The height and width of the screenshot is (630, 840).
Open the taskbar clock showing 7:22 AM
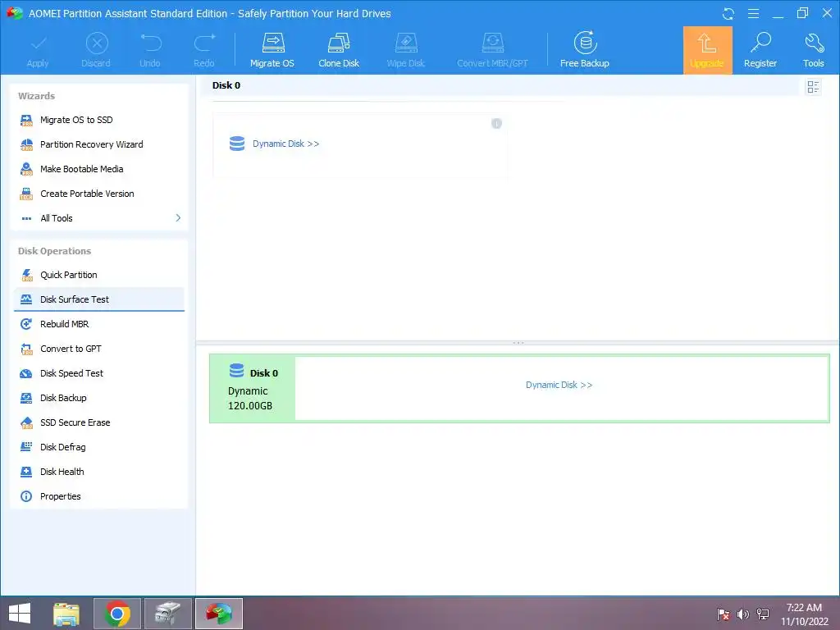click(x=804, y=614)
